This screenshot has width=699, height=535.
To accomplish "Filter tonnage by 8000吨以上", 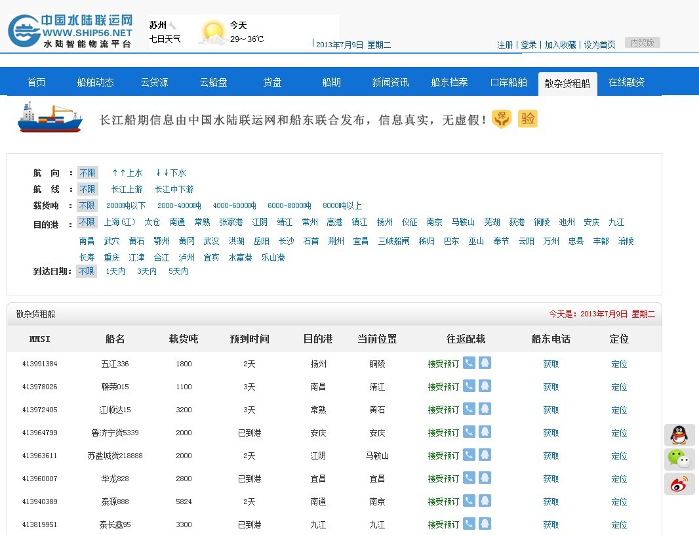I will (x=342, y=205).
